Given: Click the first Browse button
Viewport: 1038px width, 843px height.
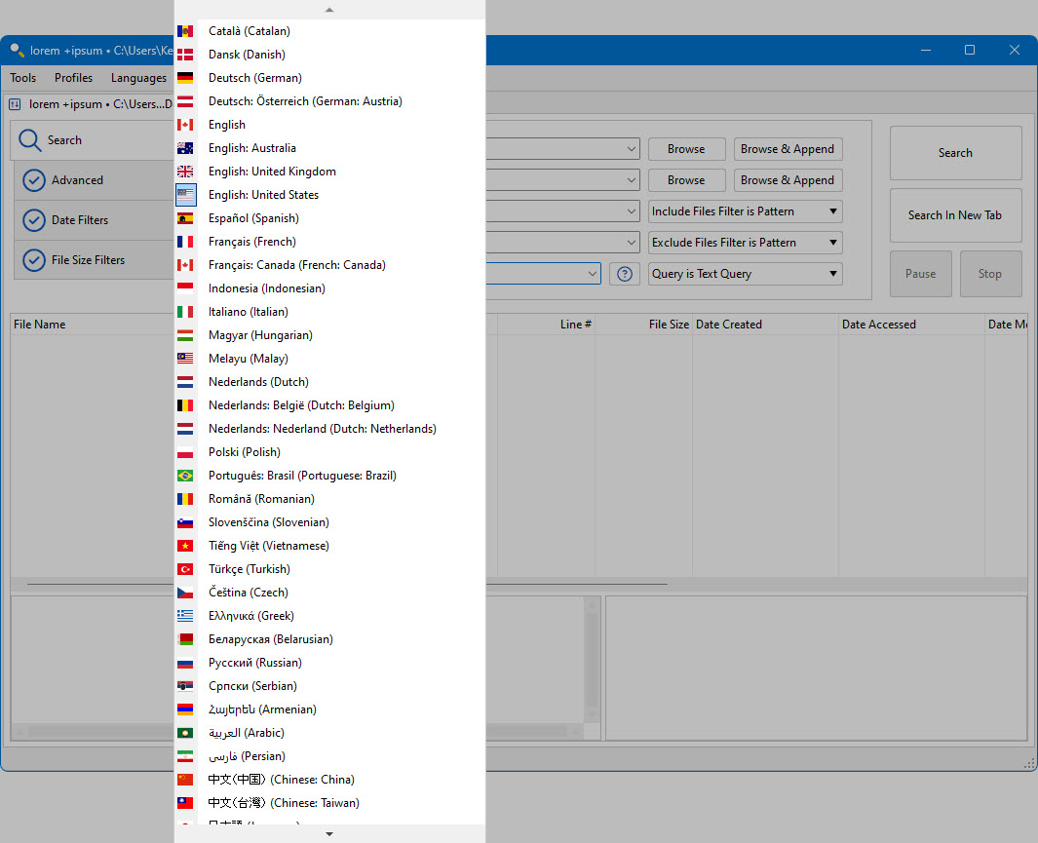Looking at the screenshot, I should (686, 149).
